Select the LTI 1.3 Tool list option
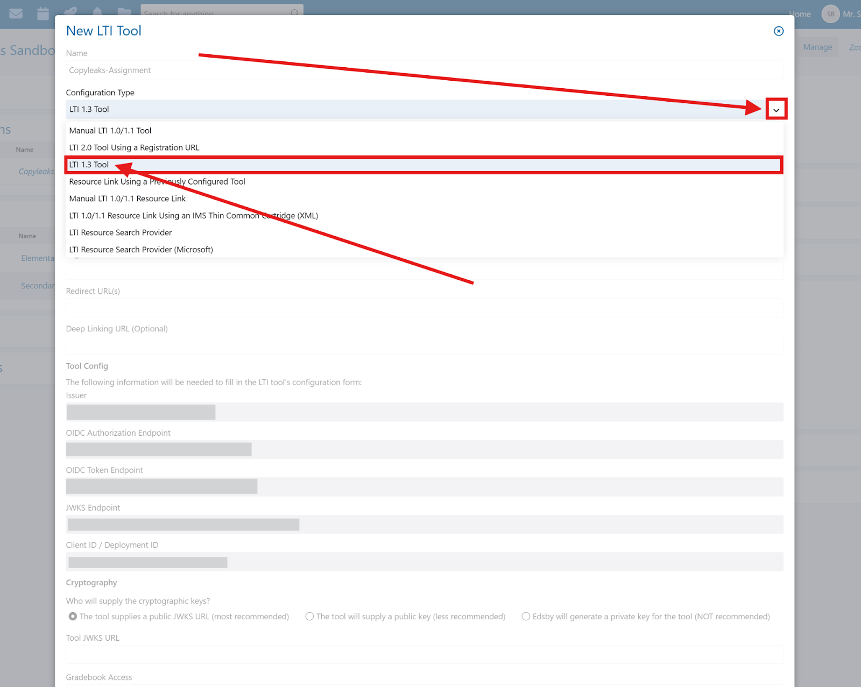 (x=424, y=165)
